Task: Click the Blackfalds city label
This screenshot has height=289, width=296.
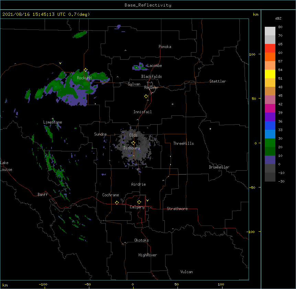Action: coord(151,77)
